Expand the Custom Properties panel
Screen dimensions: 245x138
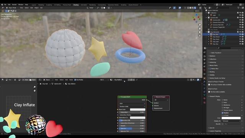tap(215, 131)
